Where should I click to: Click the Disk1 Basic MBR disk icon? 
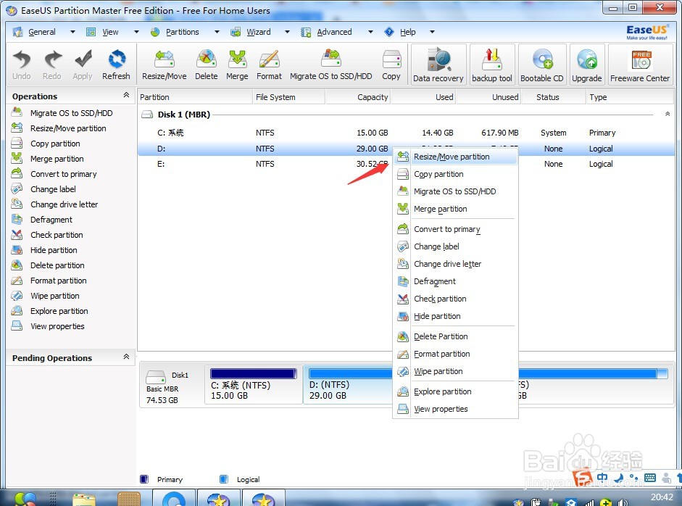(x=156, y=376)
